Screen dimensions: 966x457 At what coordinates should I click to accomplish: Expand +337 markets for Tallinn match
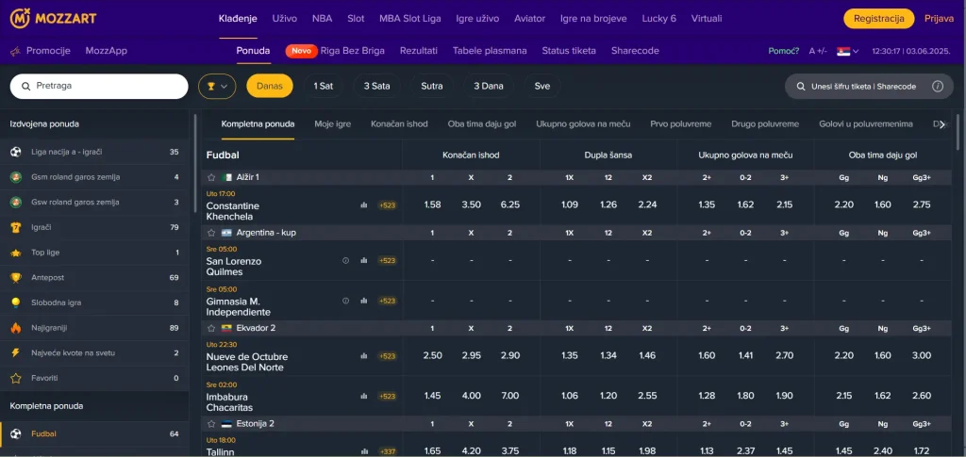(x=387, y=451)
